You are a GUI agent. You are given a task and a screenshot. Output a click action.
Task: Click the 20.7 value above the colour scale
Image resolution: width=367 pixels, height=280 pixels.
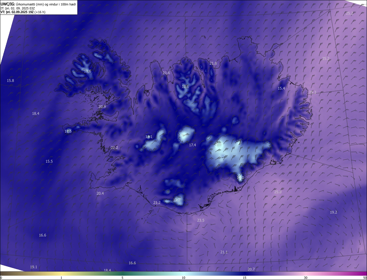[x=251, y=269]
